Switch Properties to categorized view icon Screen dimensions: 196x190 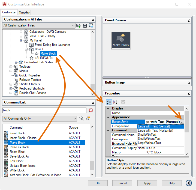[109, 102]
